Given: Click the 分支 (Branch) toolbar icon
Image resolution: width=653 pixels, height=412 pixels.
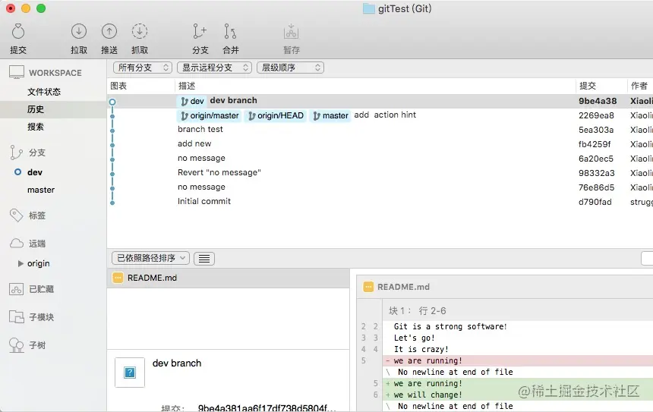Looking at the screenshot, I should point(200,31).
